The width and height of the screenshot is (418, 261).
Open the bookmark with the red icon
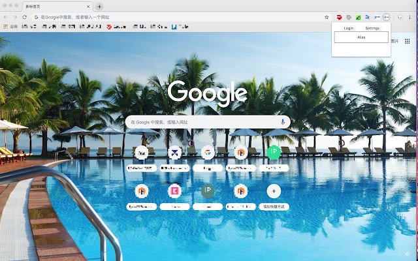(x=116, y=27)
